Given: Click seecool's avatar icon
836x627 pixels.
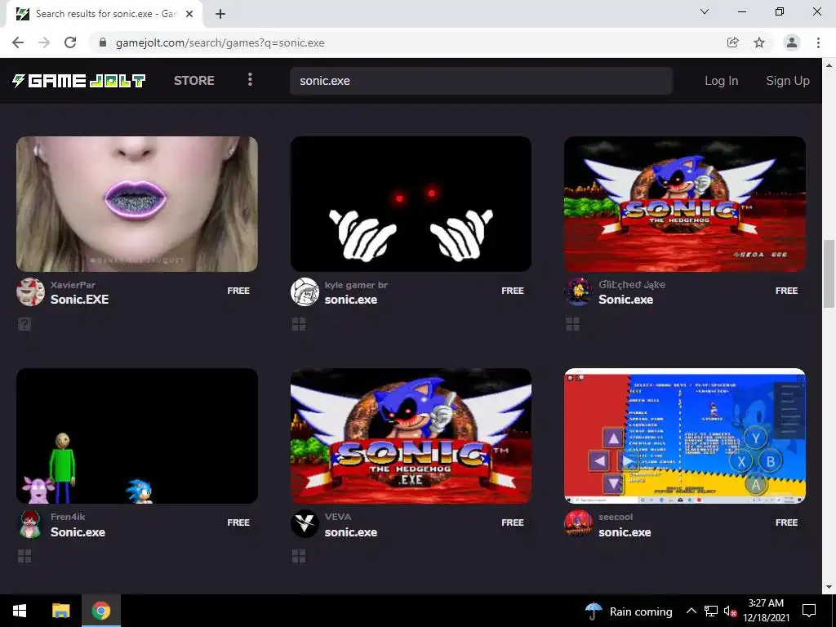Looking at the screenshot, I should 579,524.
